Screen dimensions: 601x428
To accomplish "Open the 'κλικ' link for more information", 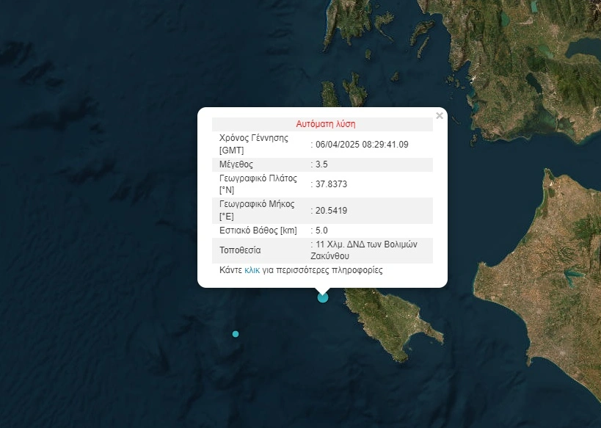I will tap(252, 270).
